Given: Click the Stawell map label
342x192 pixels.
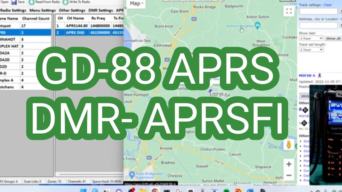Looking at the screenshot, I should 202,166.
